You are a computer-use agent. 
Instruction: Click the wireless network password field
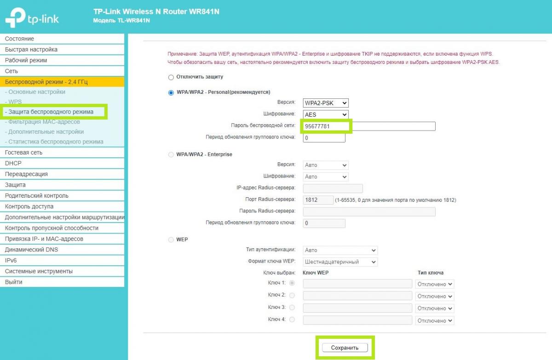tap(369, 126)
